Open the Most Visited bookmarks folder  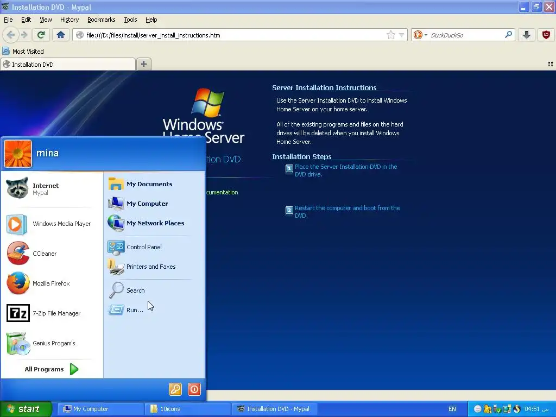(x=23, y=52)
